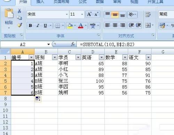Image resolution: width=174 pixels, height=135 pixels.
Task: Open the 班别 column filter dropdown
Action: (55, 57)
